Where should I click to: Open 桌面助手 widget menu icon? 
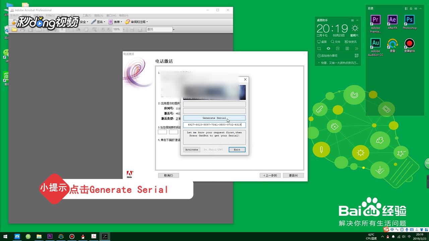[x=352, y=20]
